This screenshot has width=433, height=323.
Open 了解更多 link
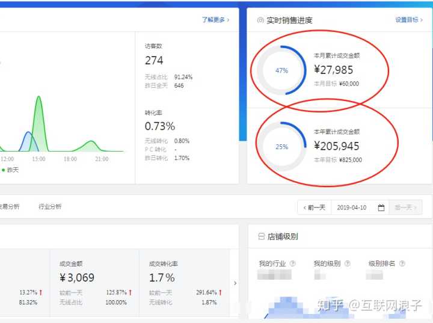[215, 20]
